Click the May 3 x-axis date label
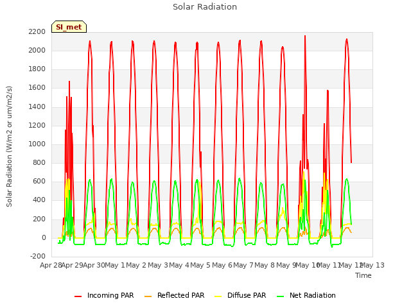The width and height of the screenshot is (411, 308). [x=158, y=265]
